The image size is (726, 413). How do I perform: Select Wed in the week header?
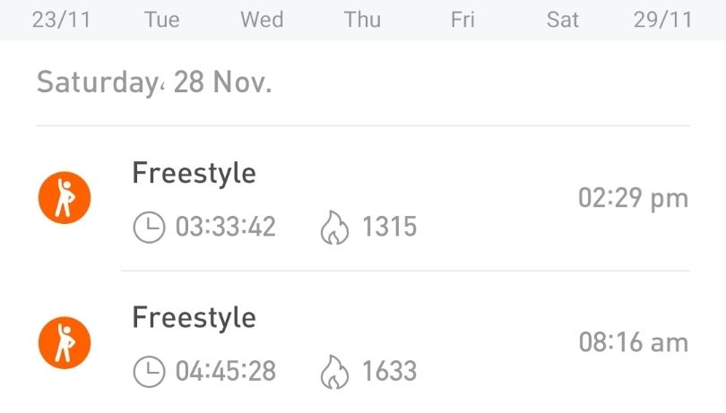click(262, 20)
